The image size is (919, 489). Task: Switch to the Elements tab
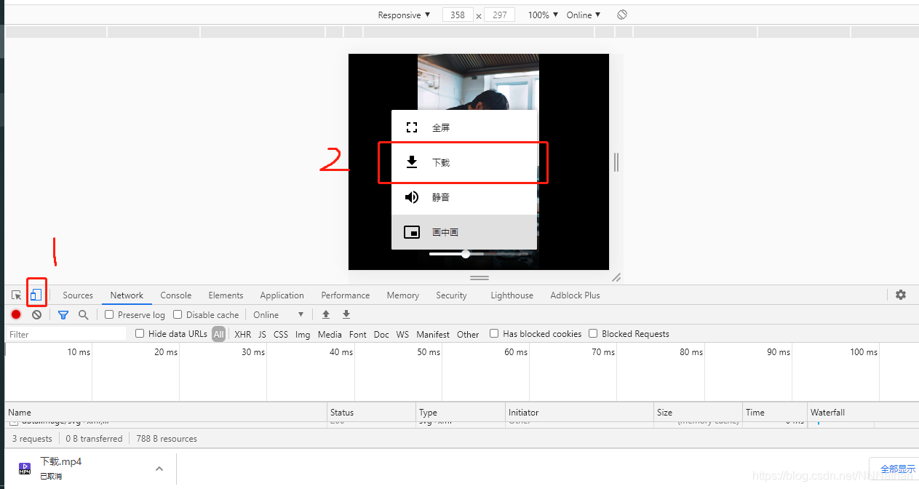click(x=226, y=295)
